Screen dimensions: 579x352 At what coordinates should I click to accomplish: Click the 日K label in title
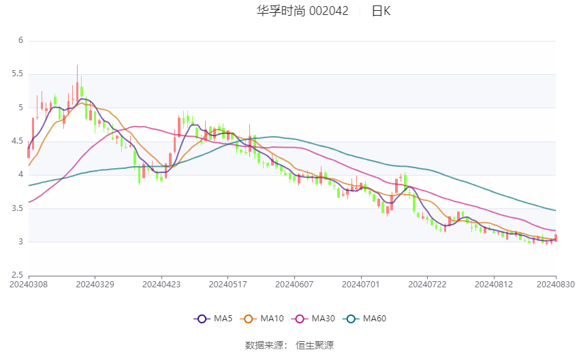[x=381, y=11]
